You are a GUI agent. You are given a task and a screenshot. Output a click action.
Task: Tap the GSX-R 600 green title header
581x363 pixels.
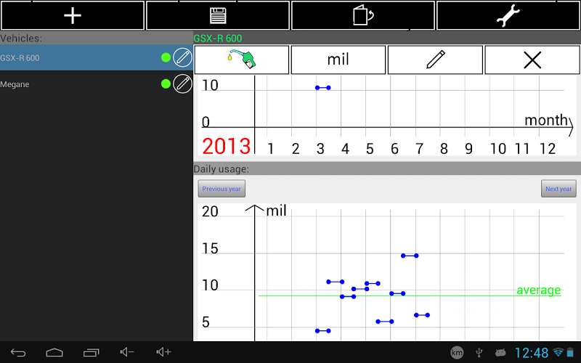coord(218,38)
